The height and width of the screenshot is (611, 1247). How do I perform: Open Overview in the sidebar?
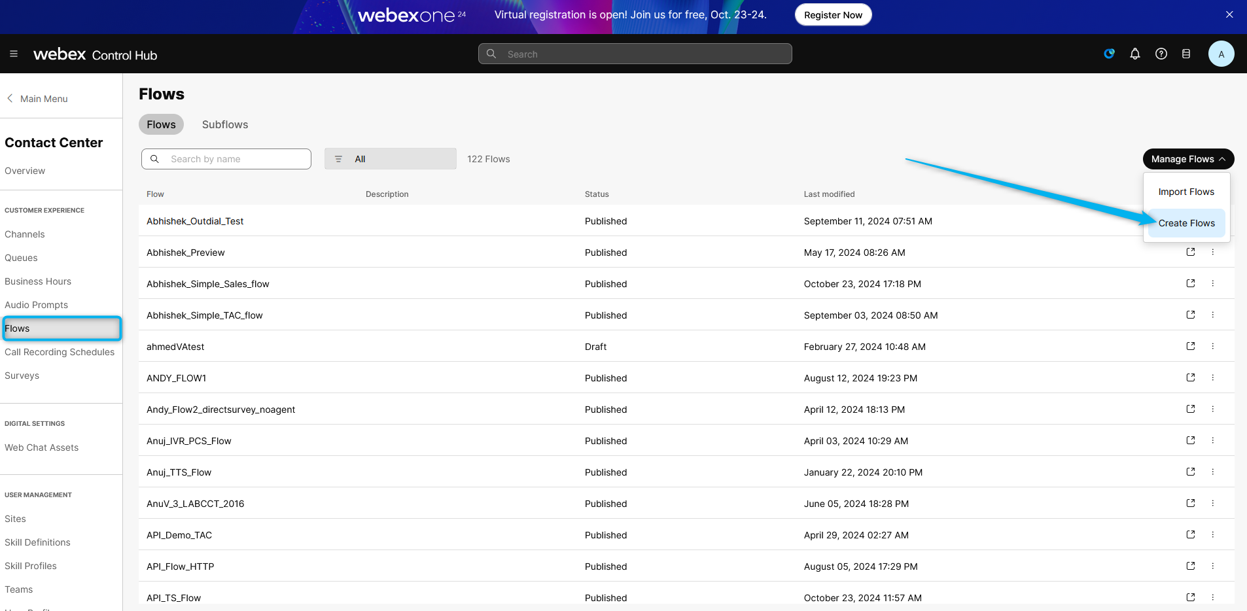click(25, 171)
